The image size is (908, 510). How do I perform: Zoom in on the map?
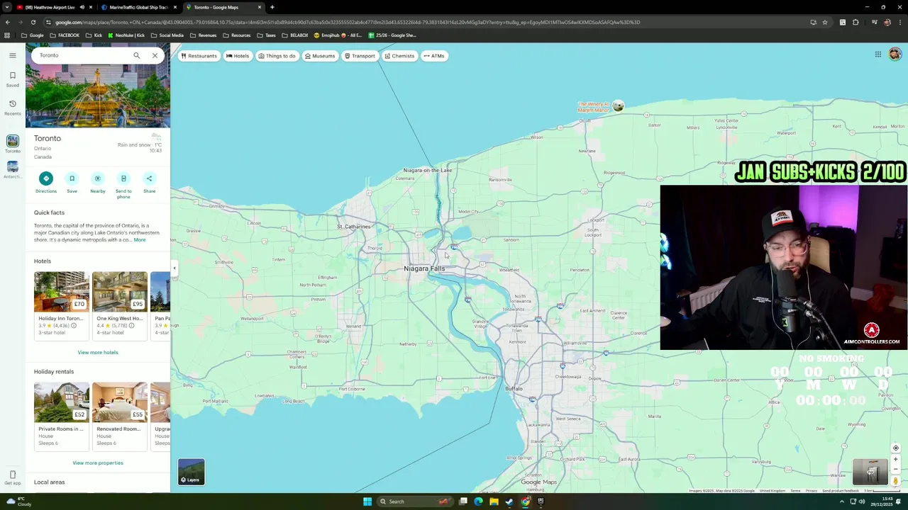pos(895,460)
